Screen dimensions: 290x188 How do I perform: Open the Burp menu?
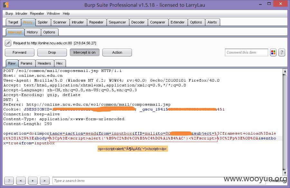(9, 13)
